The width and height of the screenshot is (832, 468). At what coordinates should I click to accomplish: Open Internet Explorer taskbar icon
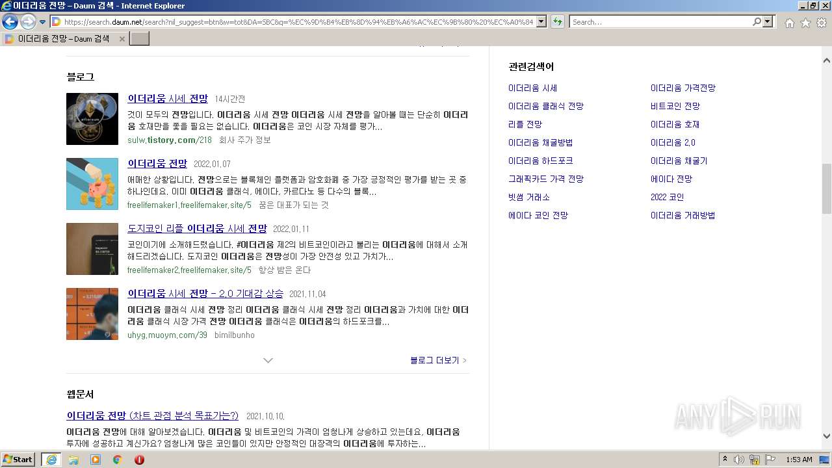click(51, 460)
